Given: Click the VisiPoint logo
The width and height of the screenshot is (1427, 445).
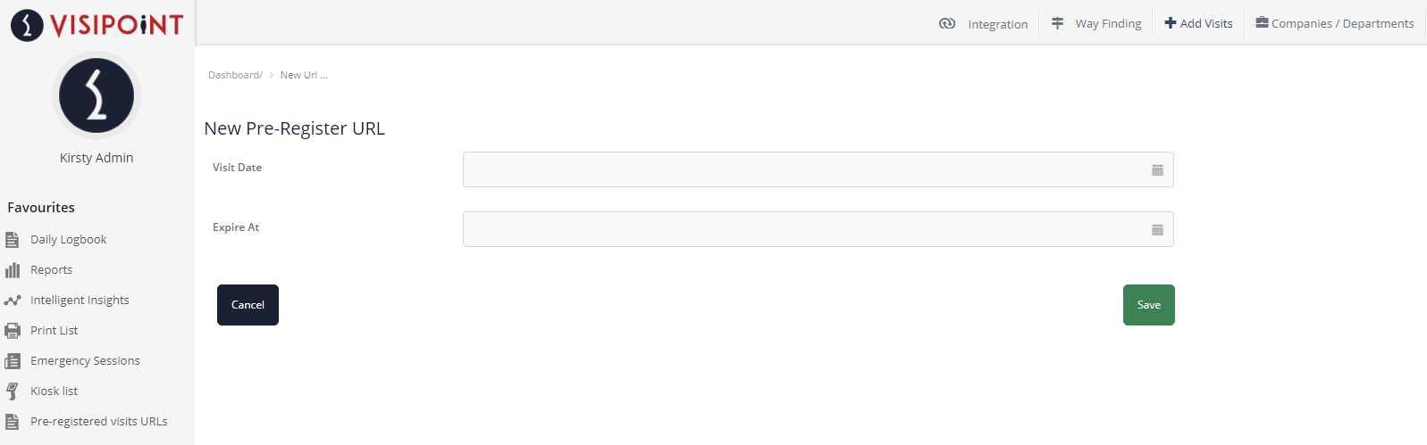Looking at the screenshot, I should click(97, 25).
